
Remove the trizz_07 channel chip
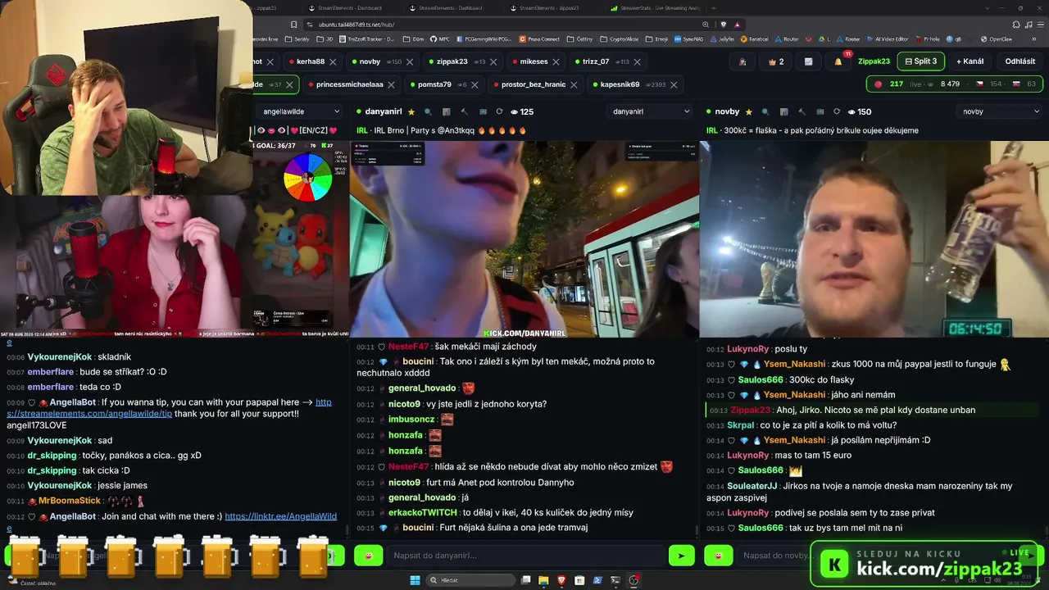click(637, 61)
